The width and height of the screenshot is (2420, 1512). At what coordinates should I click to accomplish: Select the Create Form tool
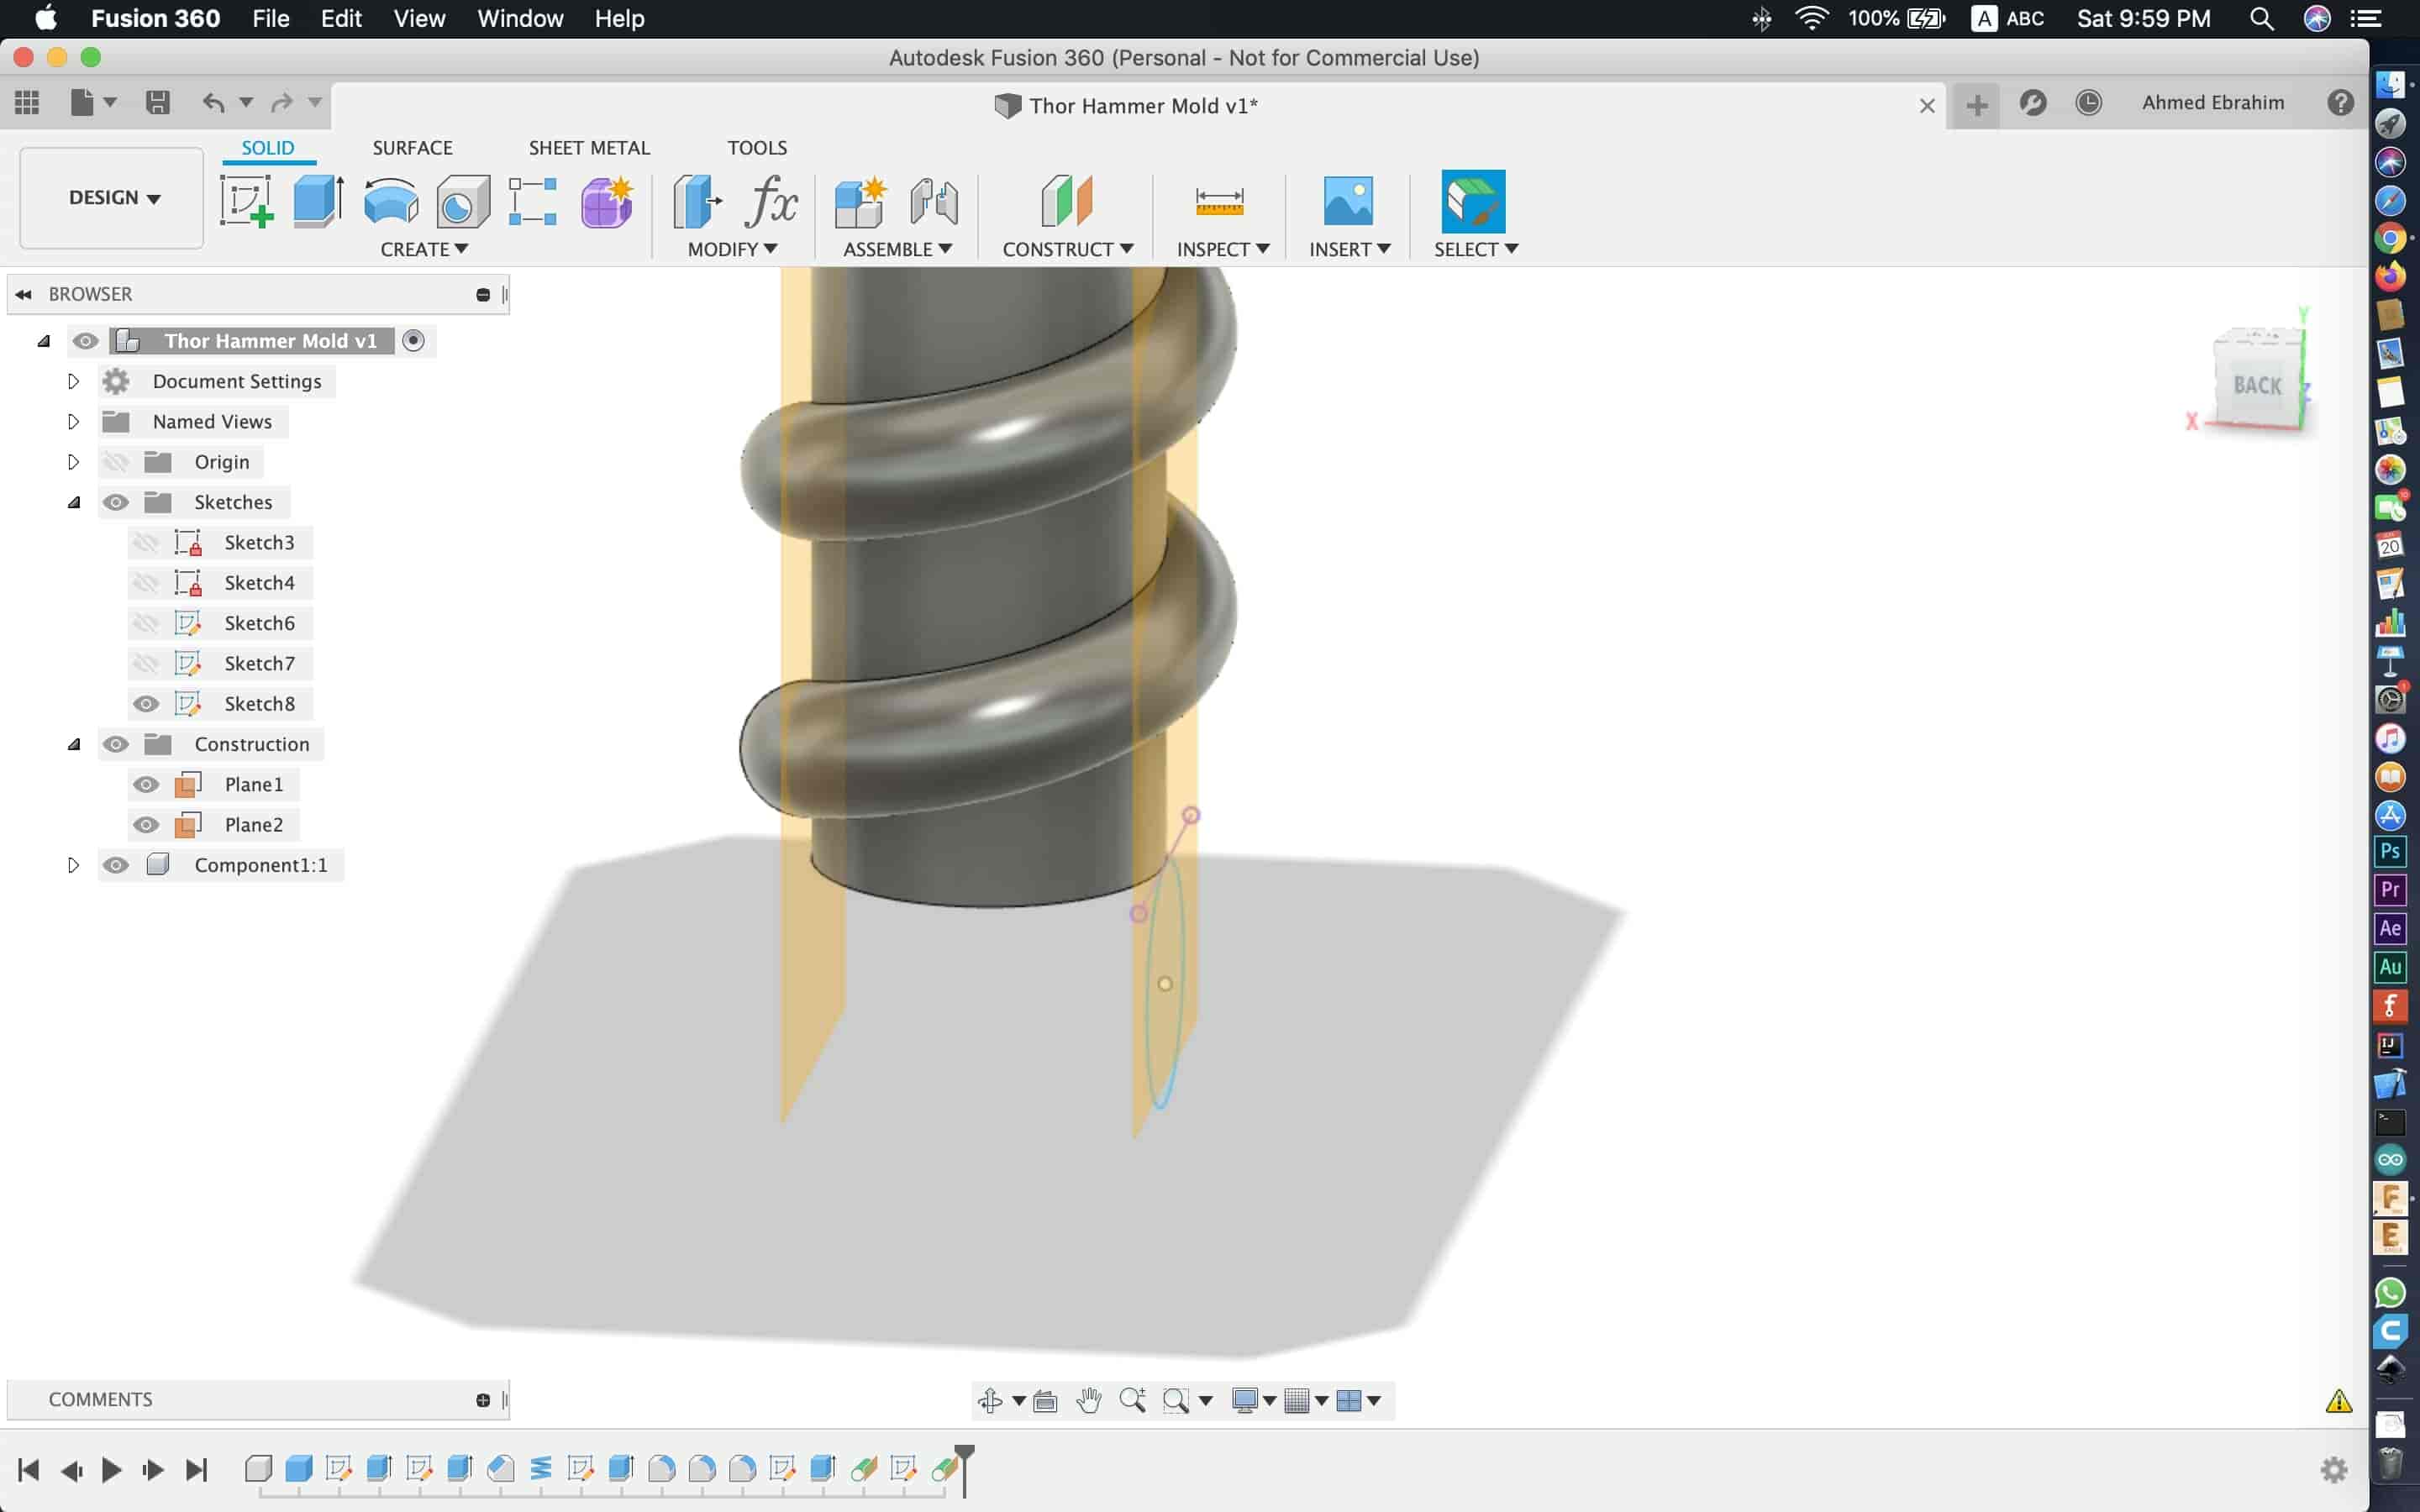coord(607,201)
